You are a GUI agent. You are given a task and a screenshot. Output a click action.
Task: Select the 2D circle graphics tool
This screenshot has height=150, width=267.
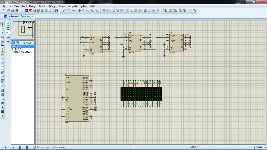click(x=2, y=95)
